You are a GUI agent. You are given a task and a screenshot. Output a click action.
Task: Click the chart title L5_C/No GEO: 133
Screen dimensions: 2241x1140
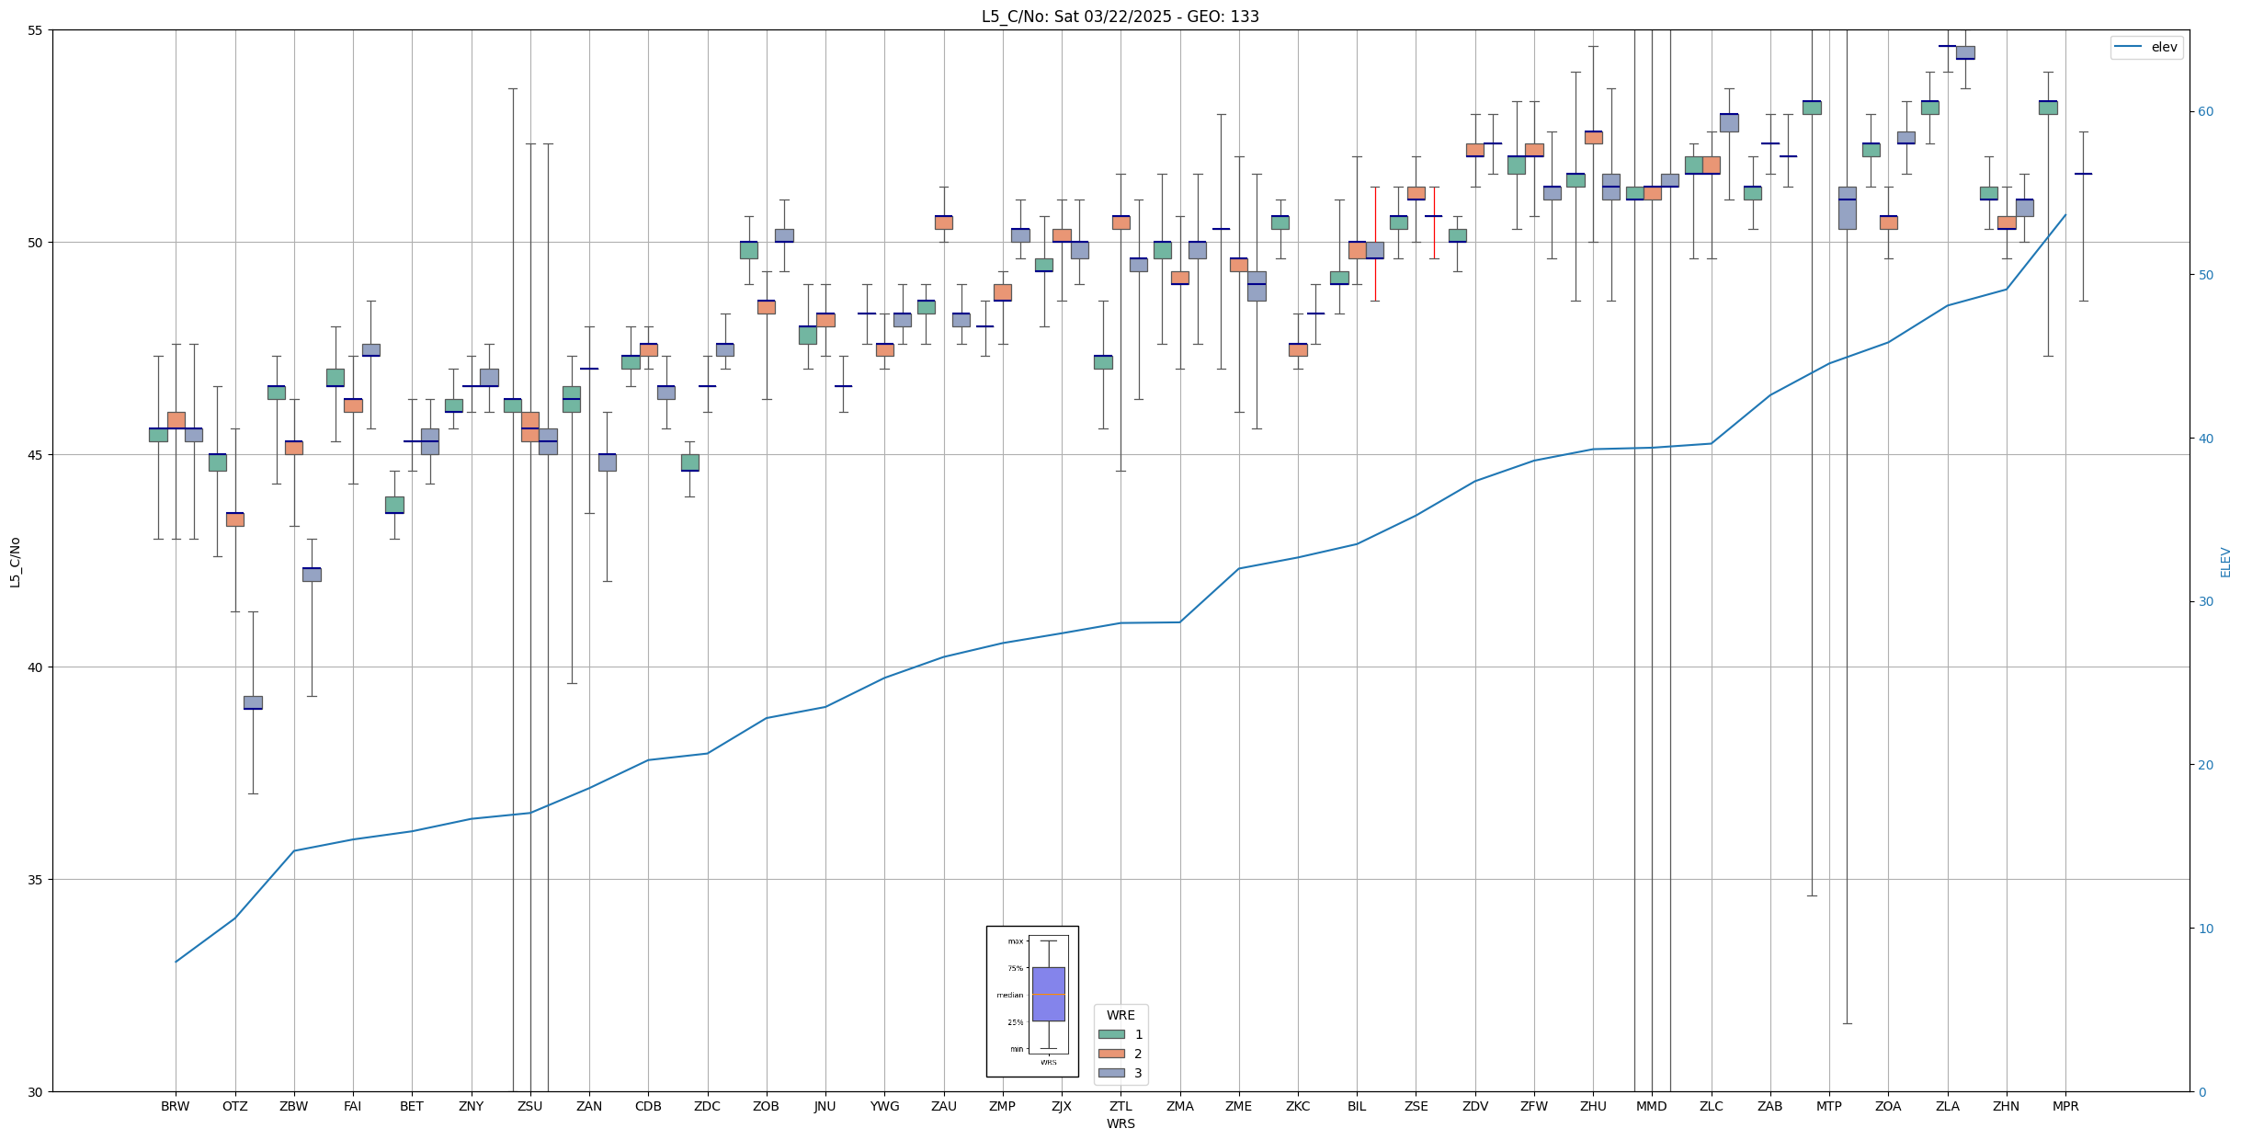(x=1120, y=16)
